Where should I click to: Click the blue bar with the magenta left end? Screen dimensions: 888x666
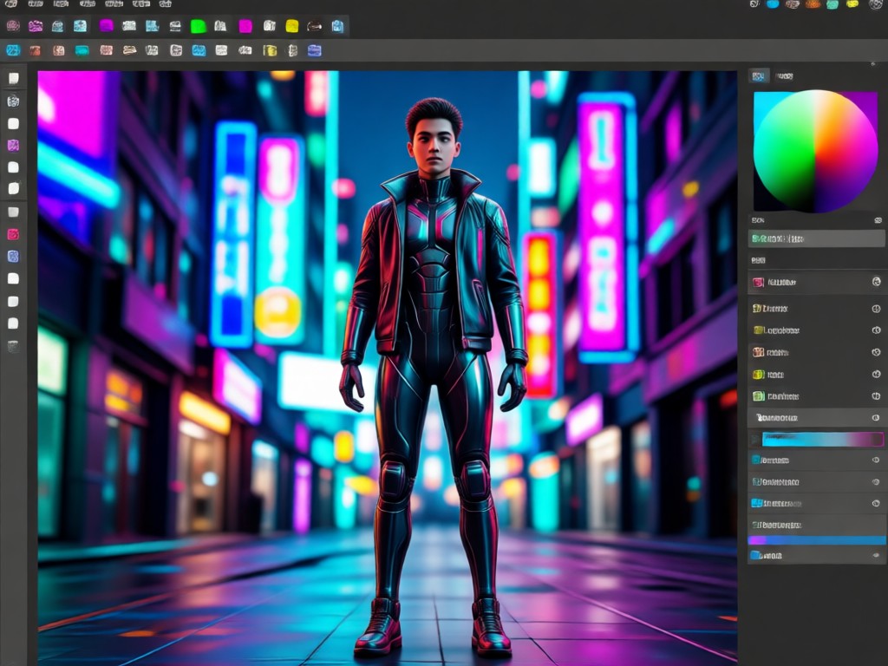(x=816, y=540)
